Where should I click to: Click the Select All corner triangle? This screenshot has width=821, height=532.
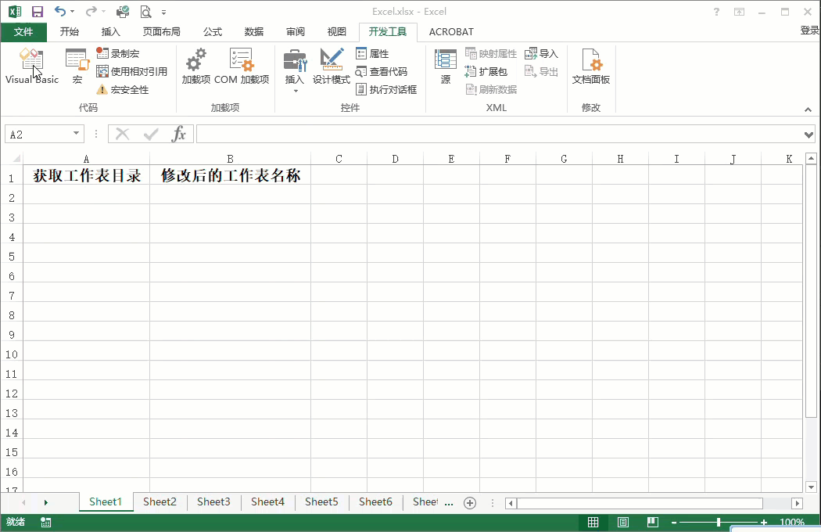[x=16, y=158]
